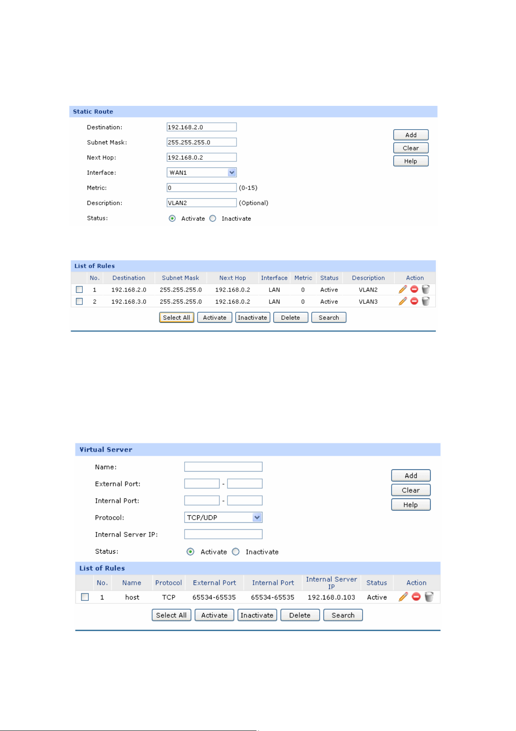Focus the Internal Server IP field
516x731 pixels.
(x=223, y=534)
